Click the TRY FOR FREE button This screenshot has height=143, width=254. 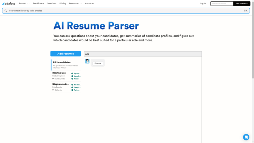click(x=242, y=4)
